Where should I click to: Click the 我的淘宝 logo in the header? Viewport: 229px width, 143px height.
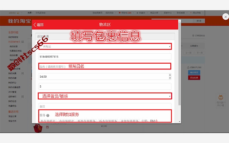pos(19,21)
